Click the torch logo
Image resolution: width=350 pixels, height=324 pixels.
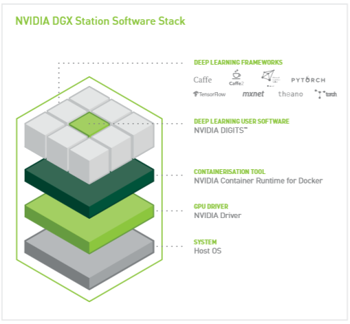tap(326, 94)
